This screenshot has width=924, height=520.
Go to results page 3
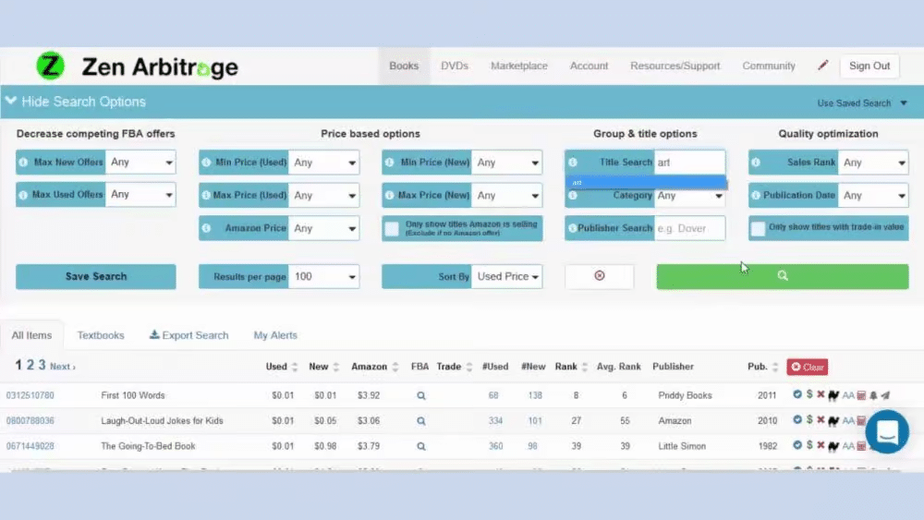pyautogui.click(x=42, y=365)
